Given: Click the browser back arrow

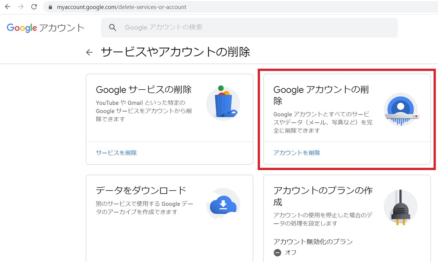Looking at the screenshot, I should click(x=8, y=7).
